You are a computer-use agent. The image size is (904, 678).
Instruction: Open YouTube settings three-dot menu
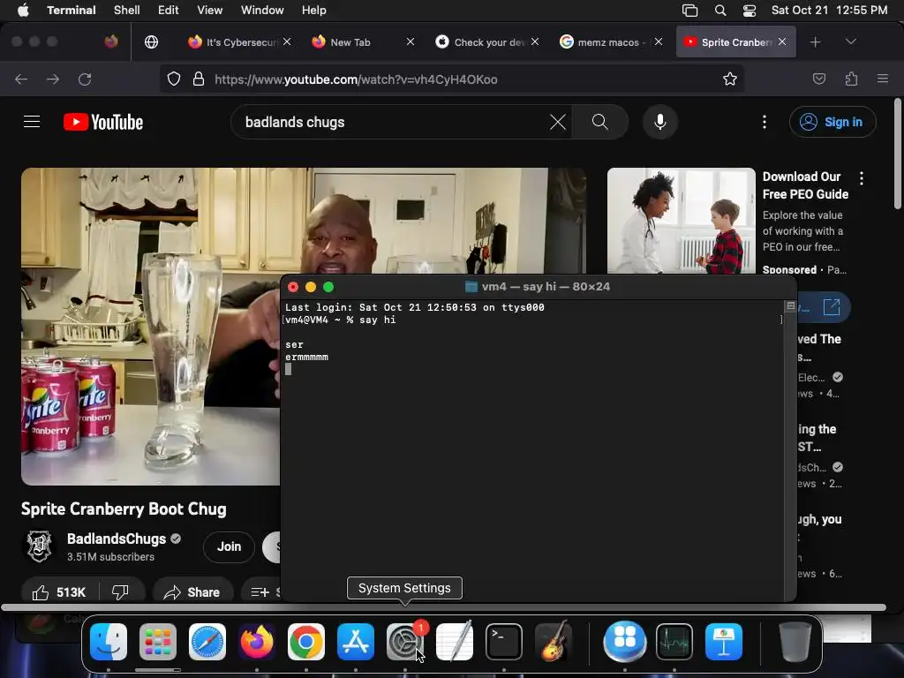click(765, 122)
